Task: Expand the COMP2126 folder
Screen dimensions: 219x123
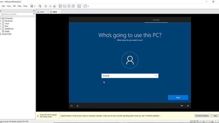Action: [x=0, y=29]
